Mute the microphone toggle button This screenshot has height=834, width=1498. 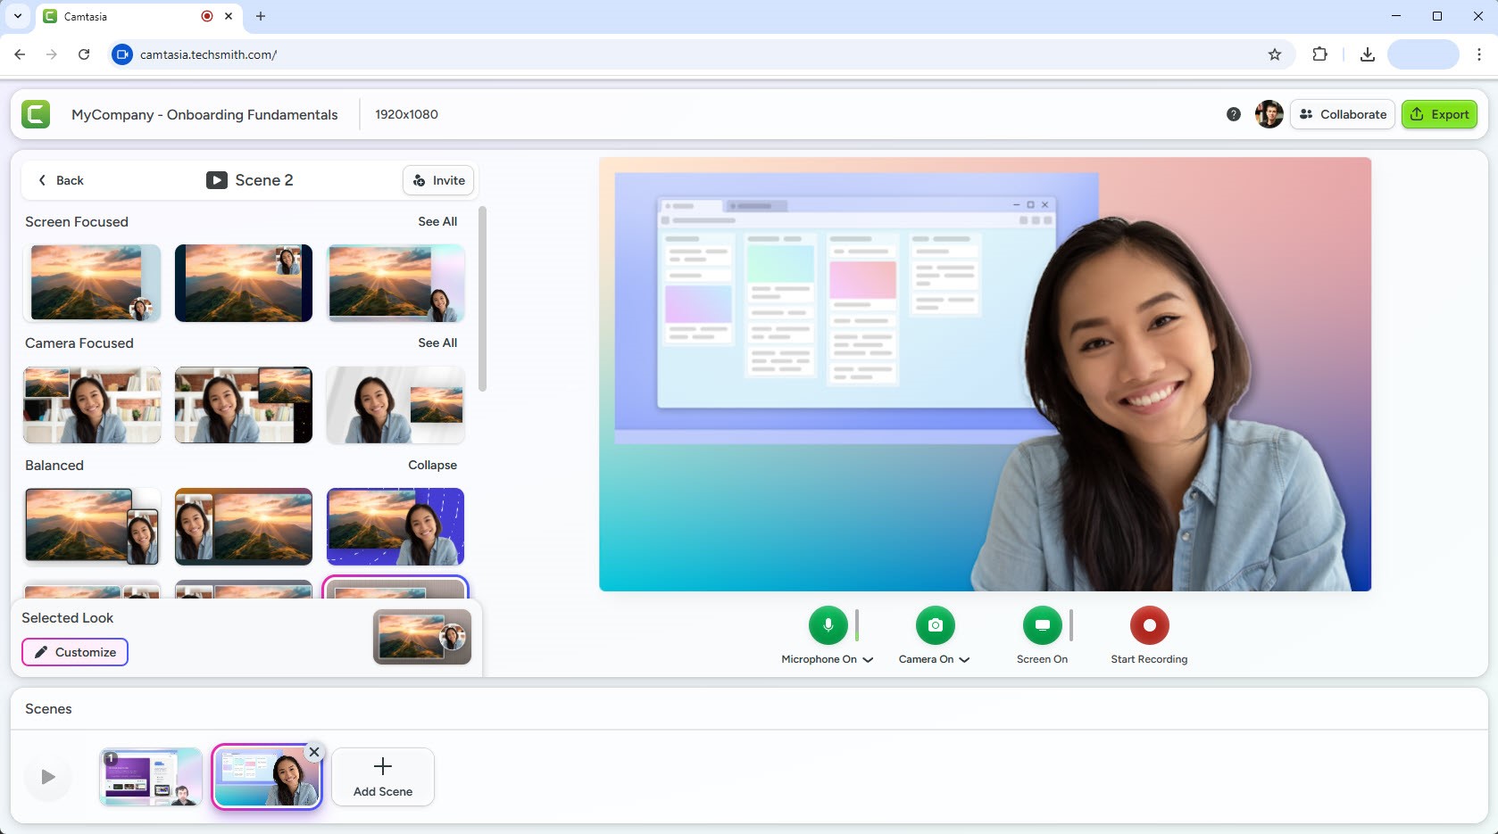pyautogui.click(x=828, y=625)
